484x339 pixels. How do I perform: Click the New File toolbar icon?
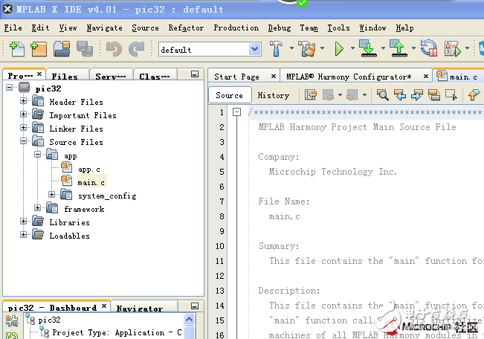pos(16,49)
